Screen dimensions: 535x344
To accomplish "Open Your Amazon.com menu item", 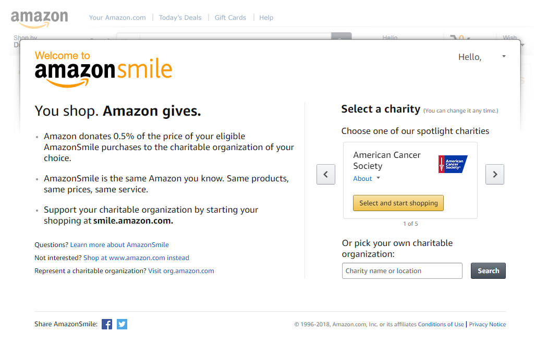I will [117, 18].
